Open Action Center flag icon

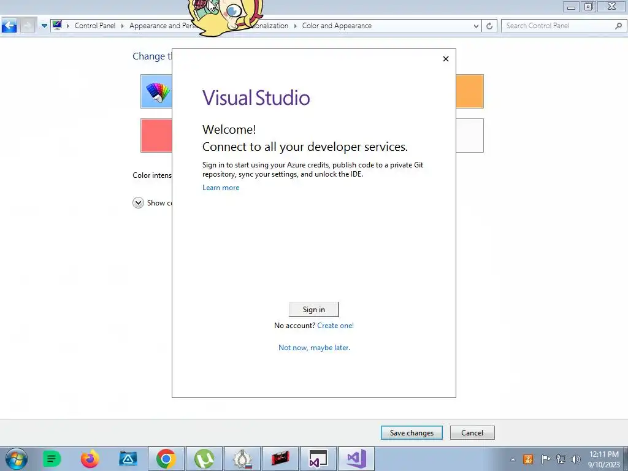click(x=545, y=459)
